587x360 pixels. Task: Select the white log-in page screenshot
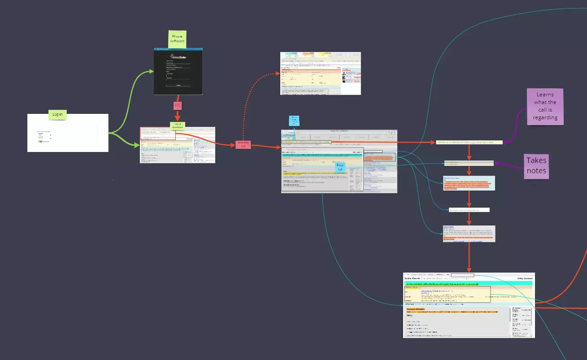point(68,133)
